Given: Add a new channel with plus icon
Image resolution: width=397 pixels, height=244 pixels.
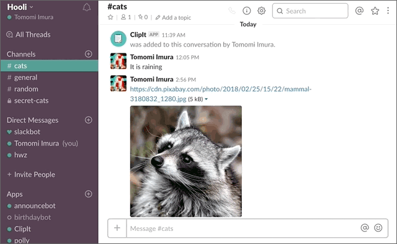Looking at the screenshot, I should [88, 54].
